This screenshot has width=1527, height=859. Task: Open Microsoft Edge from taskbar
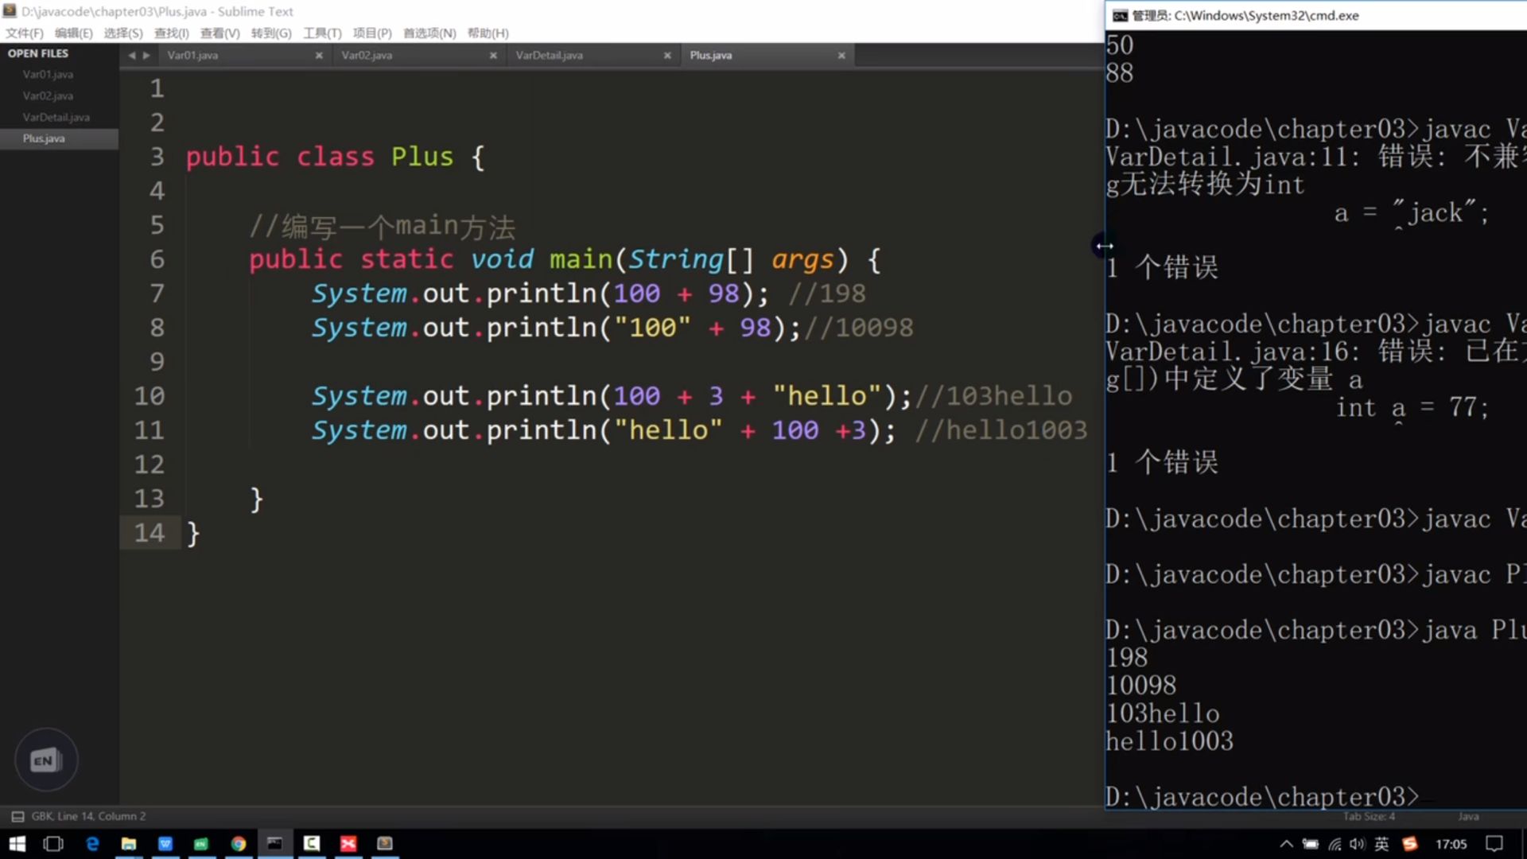point(92,844)
